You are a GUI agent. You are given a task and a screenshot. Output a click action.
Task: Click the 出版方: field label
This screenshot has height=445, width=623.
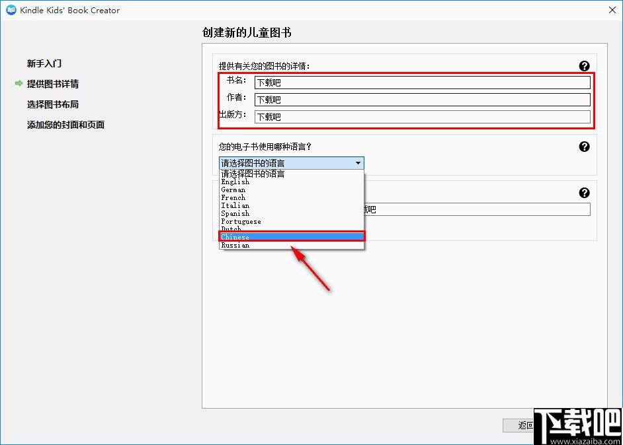click(232, 115)
